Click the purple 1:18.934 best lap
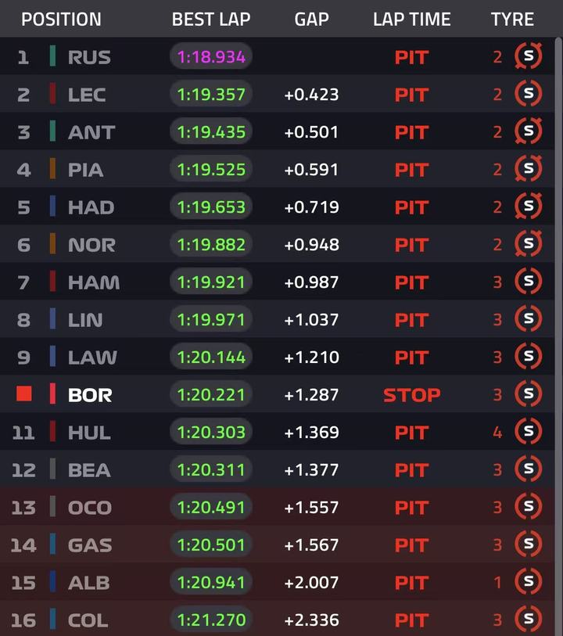563x636 pixels. pos(211,56)
